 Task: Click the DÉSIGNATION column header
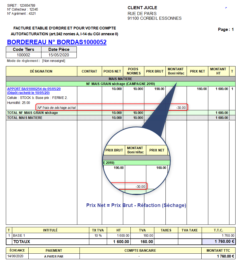point(41,71)
